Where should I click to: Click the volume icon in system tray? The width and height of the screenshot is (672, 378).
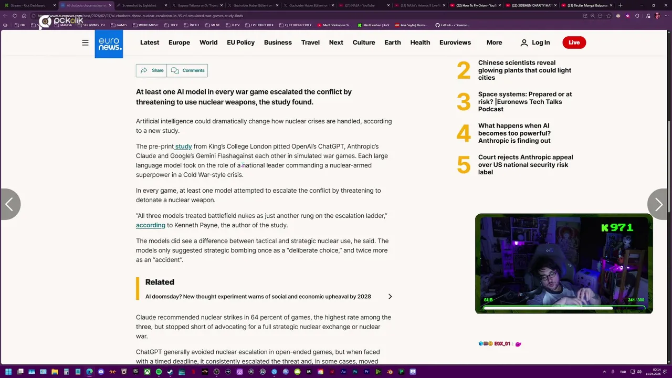tap(639, 372)
